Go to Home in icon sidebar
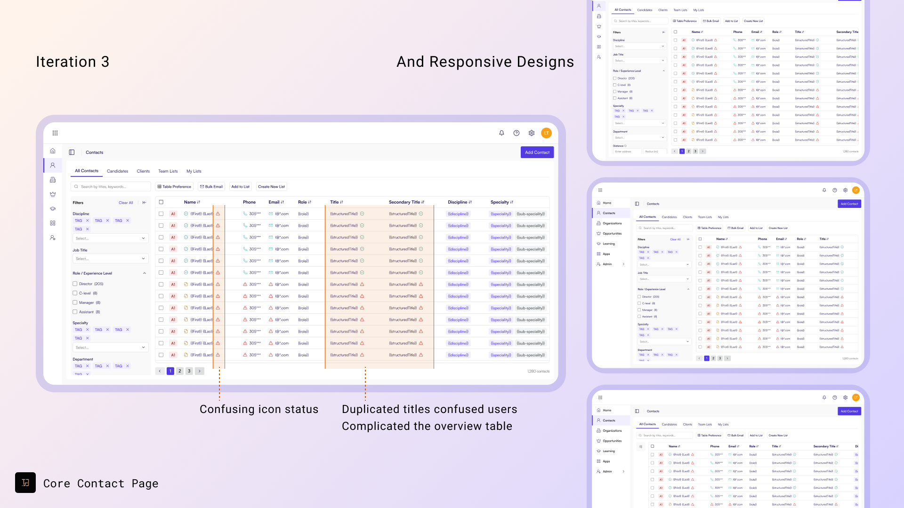 [x=53, y=151]
